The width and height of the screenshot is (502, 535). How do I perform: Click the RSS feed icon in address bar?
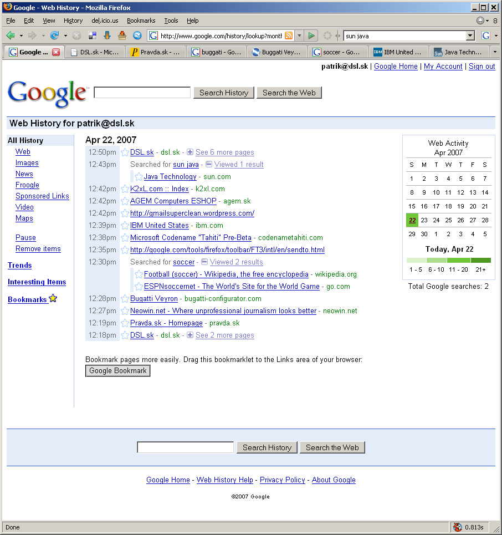point(289,35)
